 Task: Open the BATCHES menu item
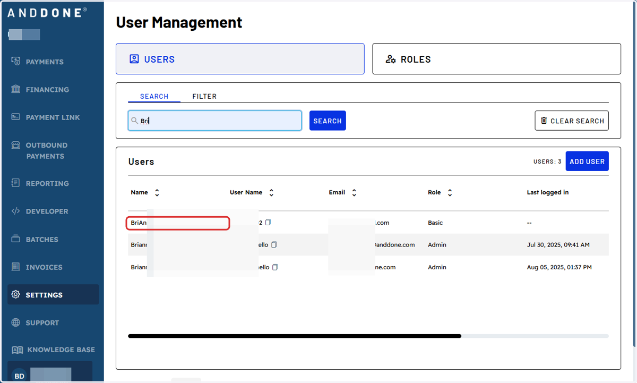(x=42, y=239)
